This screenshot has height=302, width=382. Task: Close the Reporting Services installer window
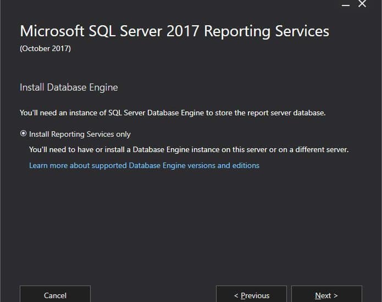pos(362,3)
